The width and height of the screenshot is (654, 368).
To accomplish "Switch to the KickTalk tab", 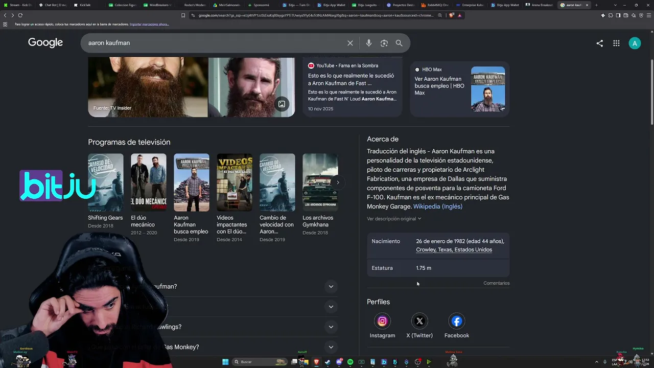I will click(x=88, y=5).
